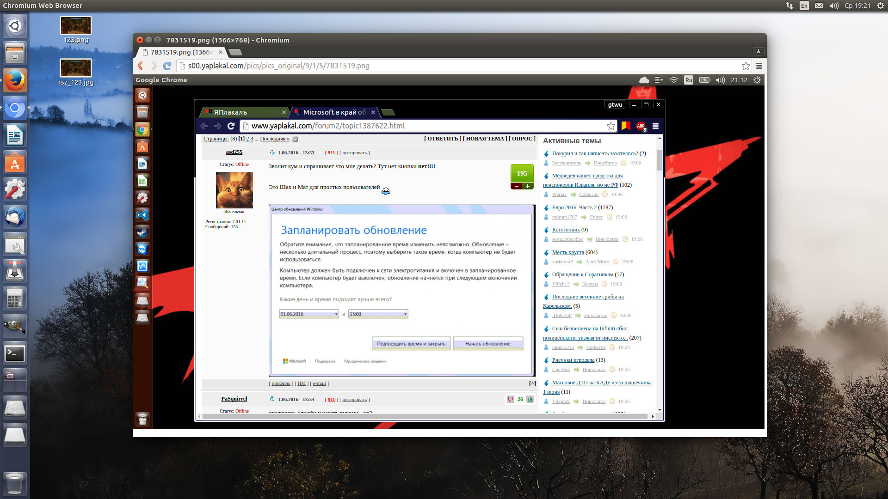Show the calendar from the Ср 19:21 clock

(857, 6)
